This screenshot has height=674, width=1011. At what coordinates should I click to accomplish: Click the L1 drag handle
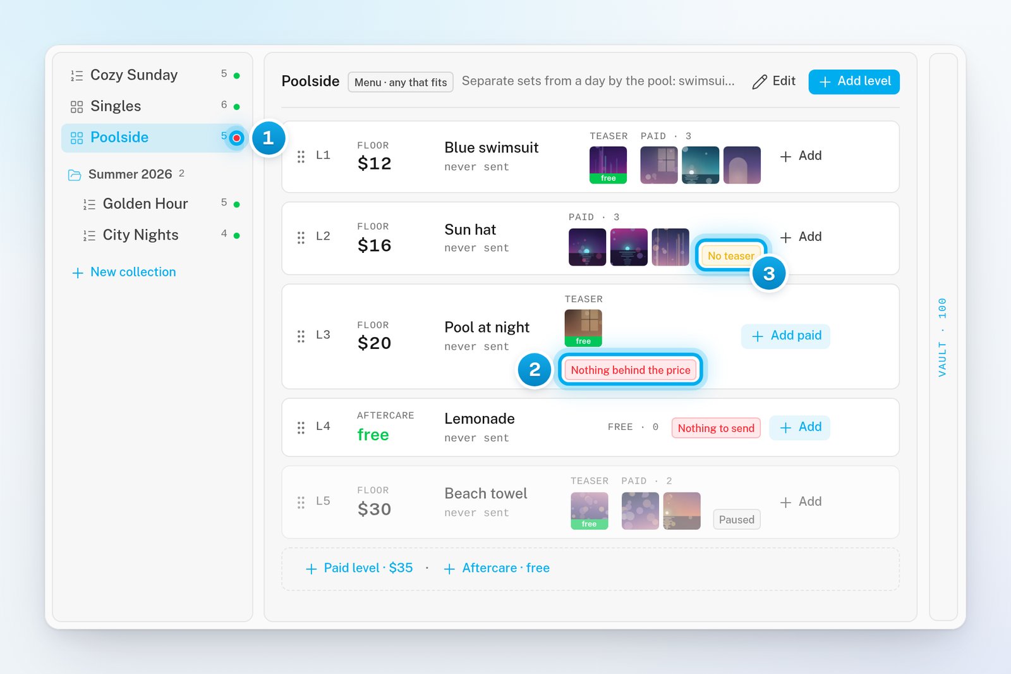pos(301,156)
